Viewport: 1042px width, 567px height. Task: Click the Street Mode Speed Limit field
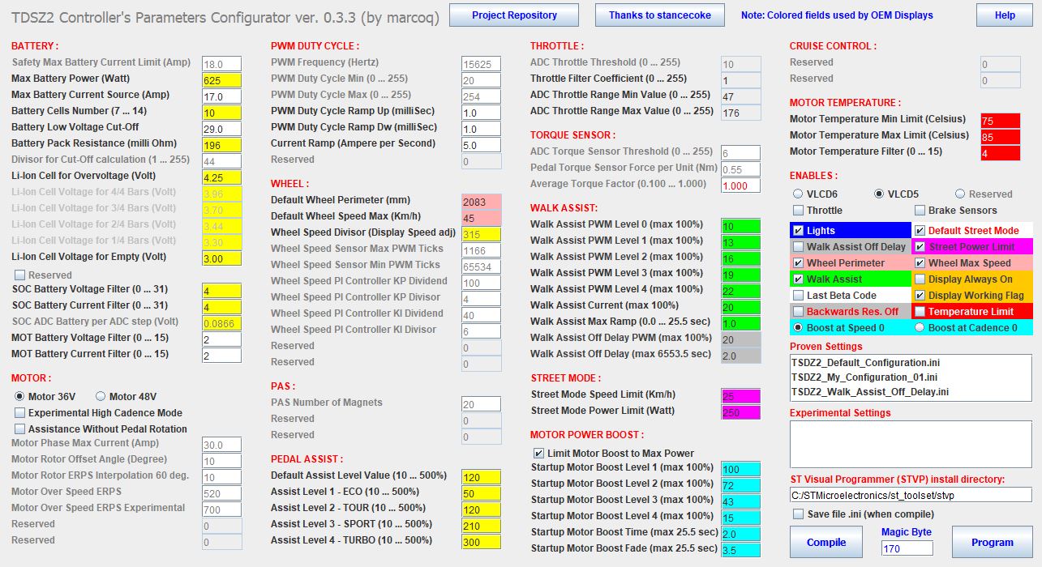pos(740,395)
